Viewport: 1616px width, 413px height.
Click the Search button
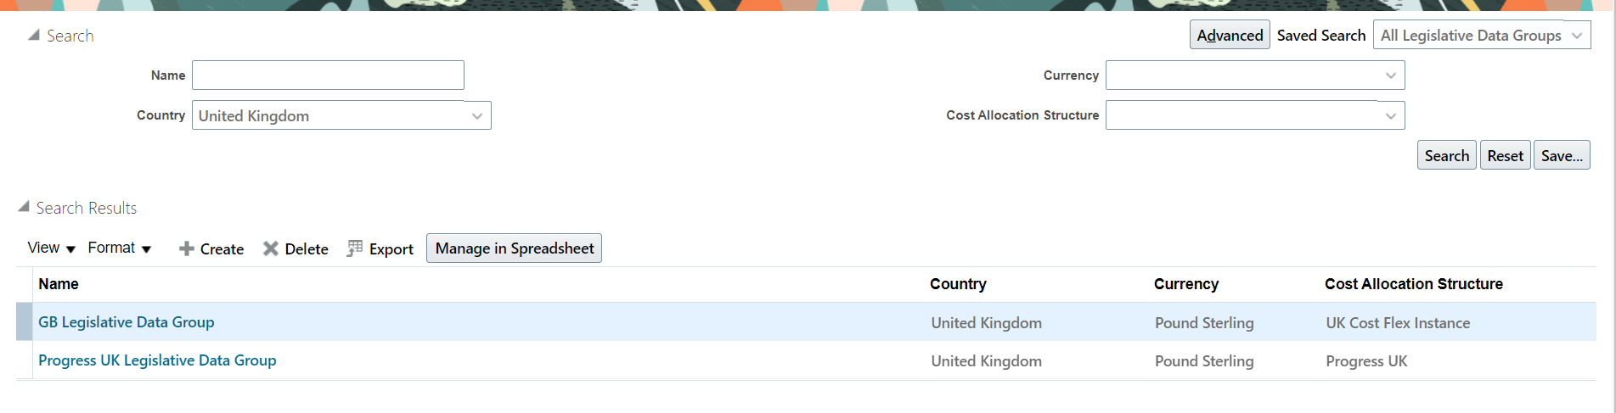tap(1446, 156)
